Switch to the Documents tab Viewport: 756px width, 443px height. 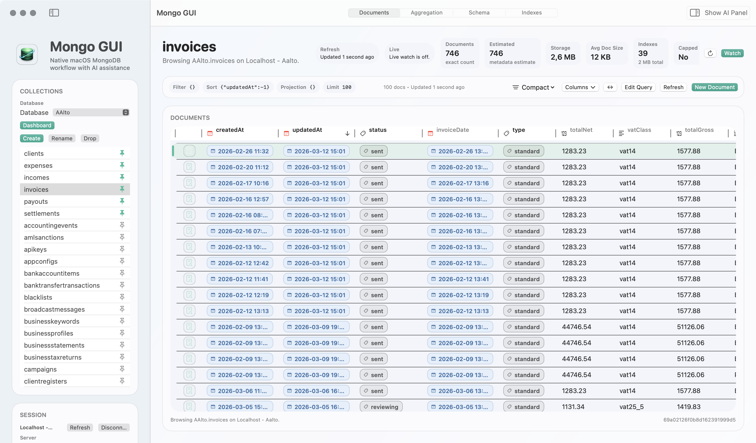coord(374,12)
